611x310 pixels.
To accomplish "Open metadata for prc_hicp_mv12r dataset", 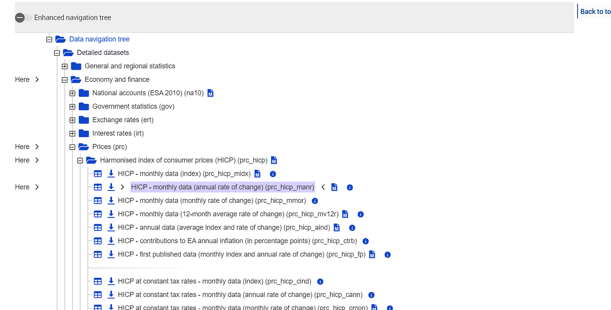I will point(345,214).
